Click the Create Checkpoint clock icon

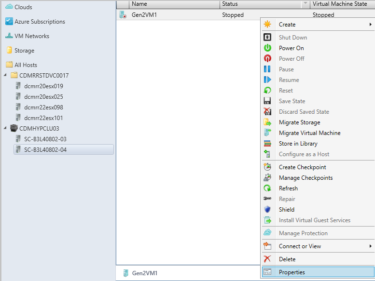tap(267, 167)
